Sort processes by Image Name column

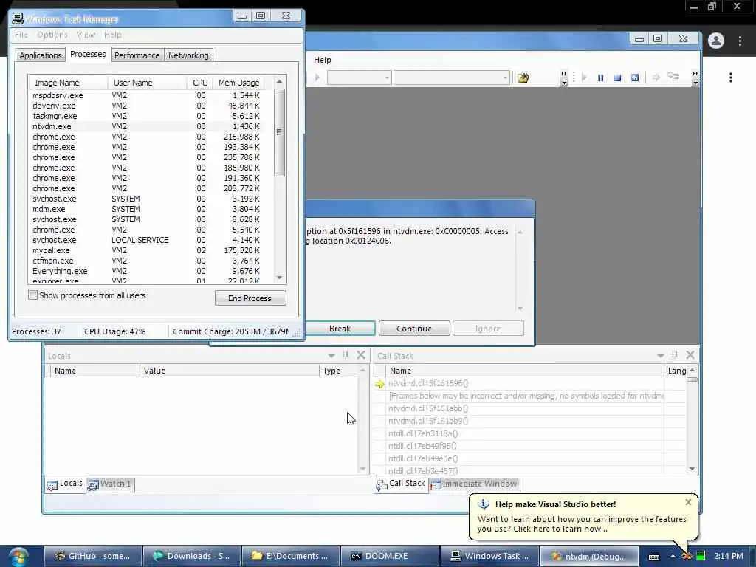pos(68,83)
